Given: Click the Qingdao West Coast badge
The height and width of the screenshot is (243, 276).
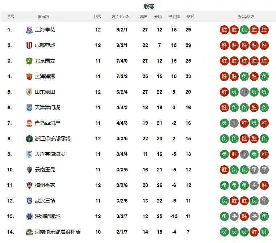Looking at the screenshot, I should click(x=29, y=123).
